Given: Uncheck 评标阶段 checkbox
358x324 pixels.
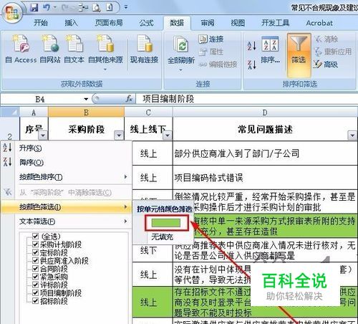Looking at the screenshot, I should [x=35, y=285].
